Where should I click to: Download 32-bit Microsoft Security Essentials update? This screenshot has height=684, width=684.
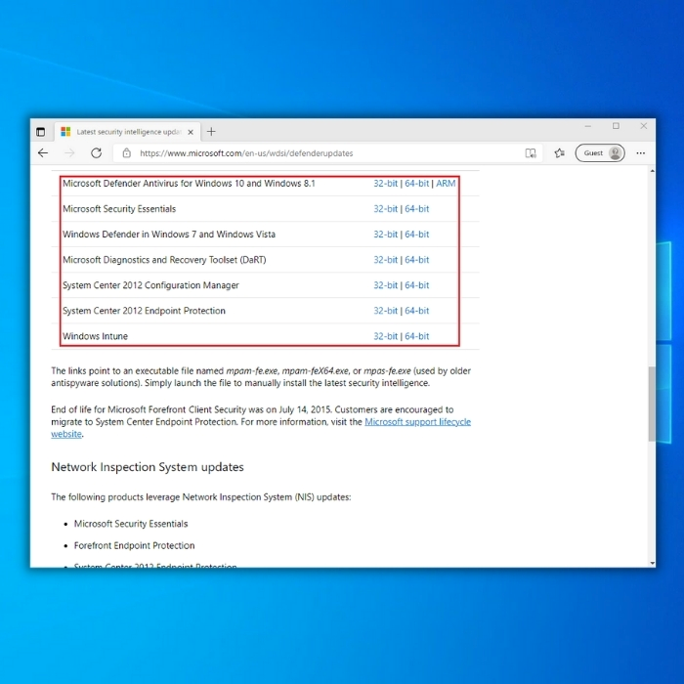tap(385, 209)
